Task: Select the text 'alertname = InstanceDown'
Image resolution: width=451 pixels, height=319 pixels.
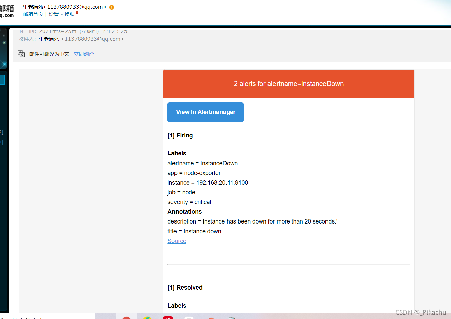Action: coord(203,163)
